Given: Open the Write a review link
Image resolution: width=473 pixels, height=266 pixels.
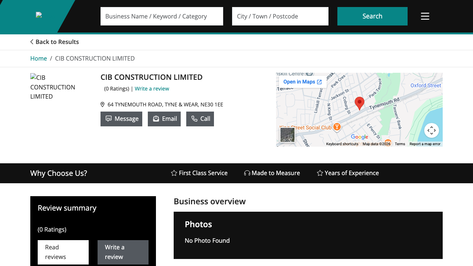Looking at the screenshot, I should point(152,89).
